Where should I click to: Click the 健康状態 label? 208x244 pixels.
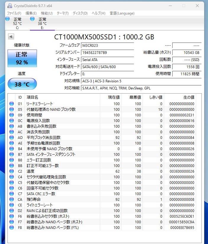coord(22,45)
